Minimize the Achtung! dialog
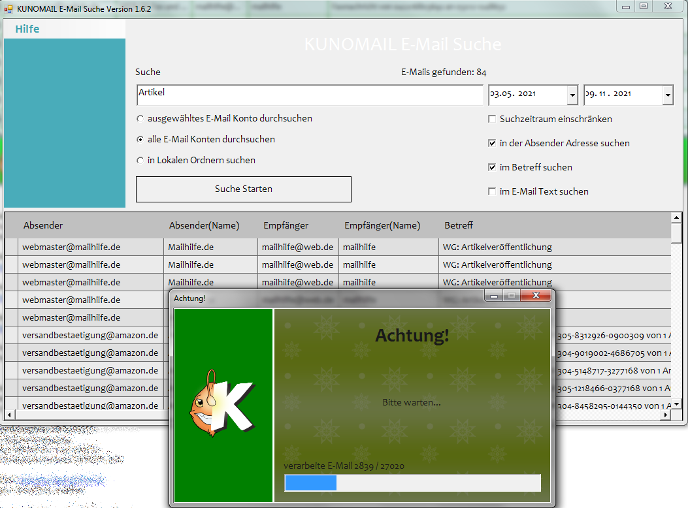This screenshot has height=508, width=688. pos(494,296)
